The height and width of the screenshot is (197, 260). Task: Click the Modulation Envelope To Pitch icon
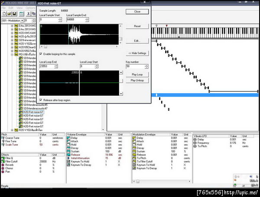point(134,158)
